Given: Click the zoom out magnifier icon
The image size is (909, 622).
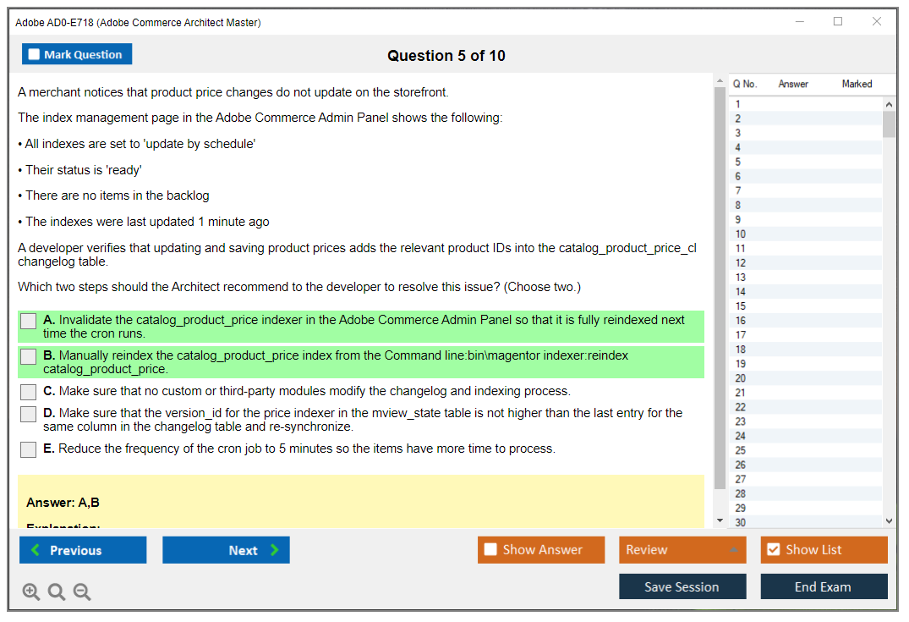Looking at the screenshot, I should (82, 592).
